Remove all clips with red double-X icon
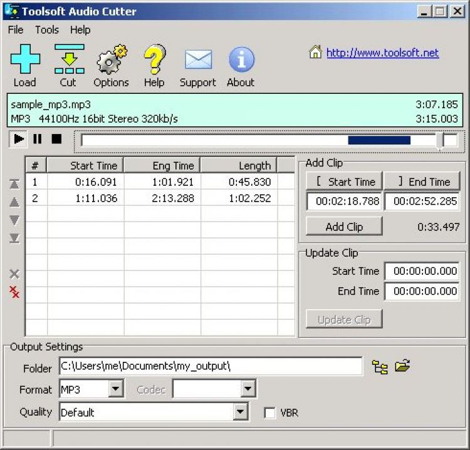The height and width of the screenshot is (450, 470). point(14,292)
